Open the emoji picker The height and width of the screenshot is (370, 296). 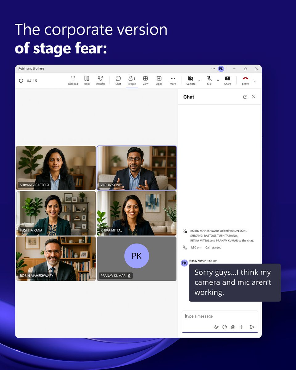tap(224, 327)
